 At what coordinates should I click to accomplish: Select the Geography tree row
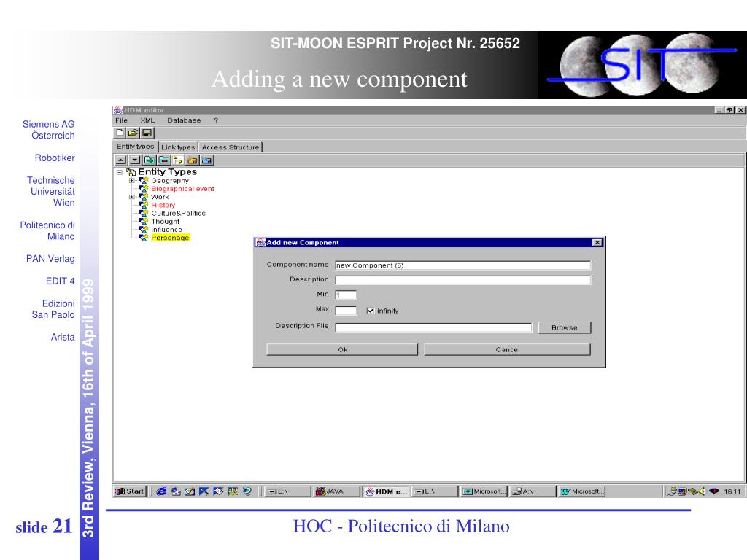coord(170,181)
